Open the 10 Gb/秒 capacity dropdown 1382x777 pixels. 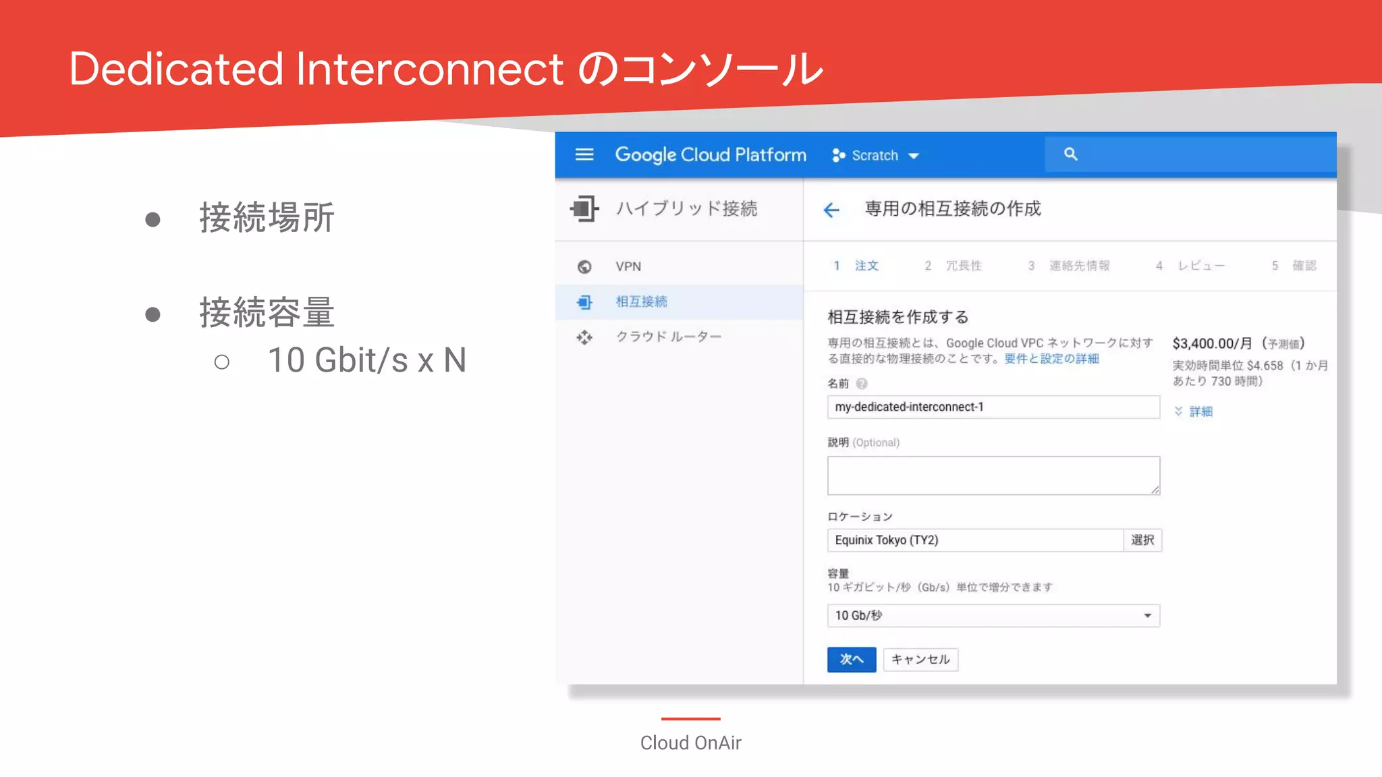[x=993, y=616]
